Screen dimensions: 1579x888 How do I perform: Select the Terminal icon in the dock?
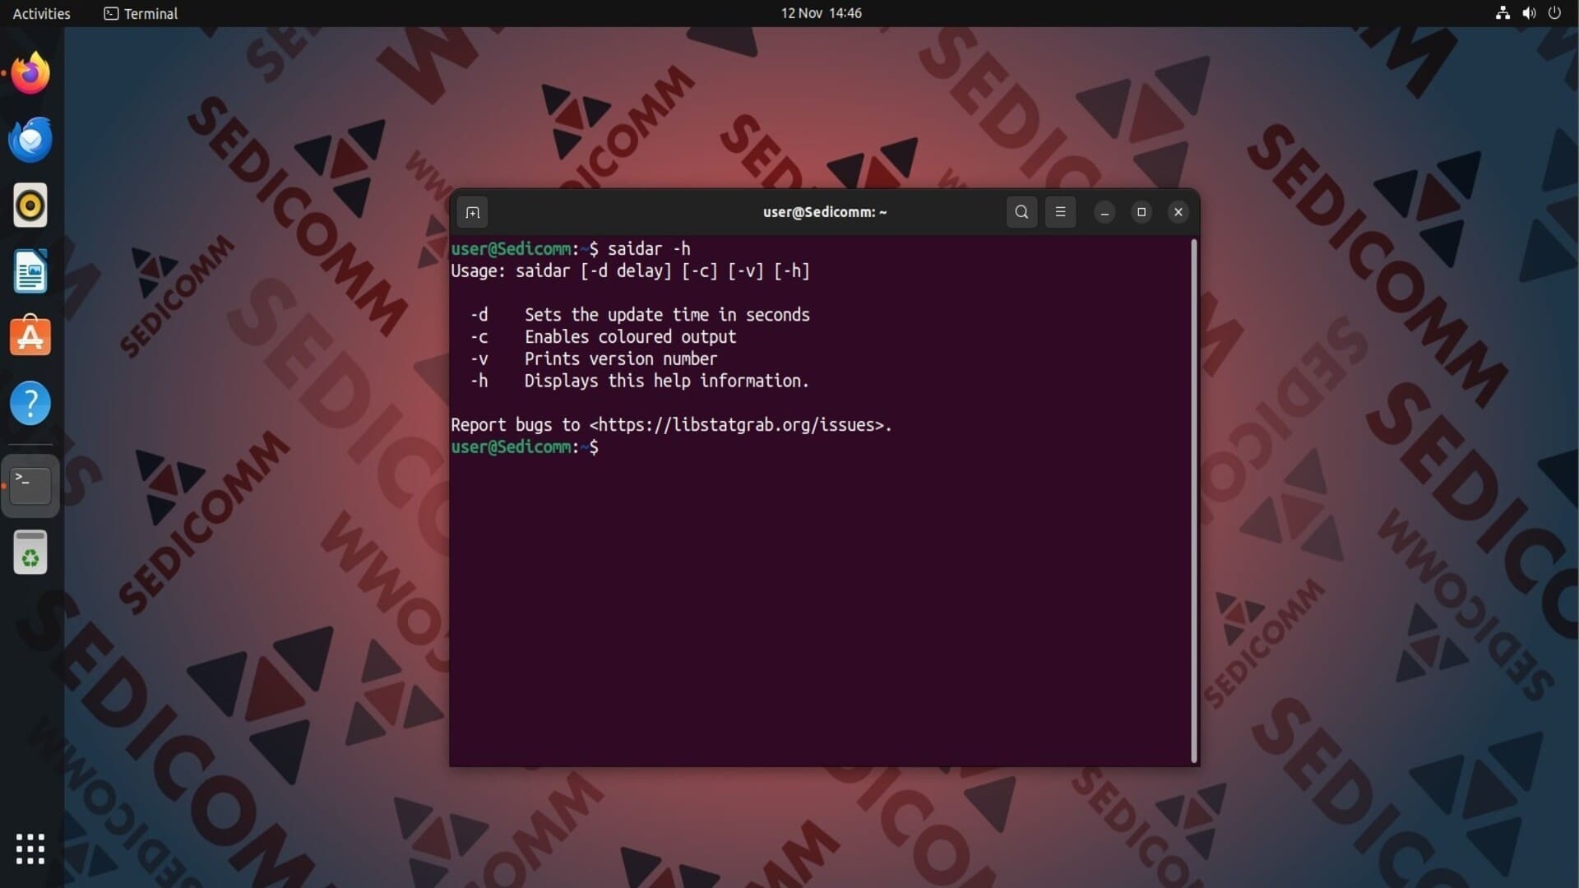[x=30, y=485]
